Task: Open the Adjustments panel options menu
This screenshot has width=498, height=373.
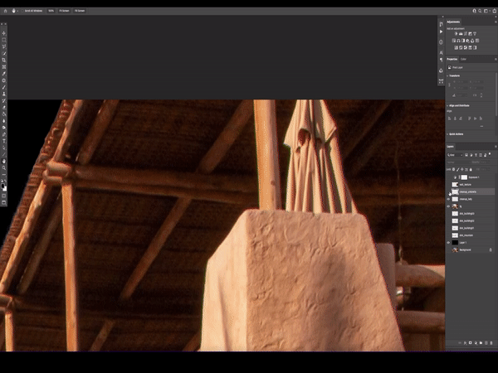Action: point(496,22)
